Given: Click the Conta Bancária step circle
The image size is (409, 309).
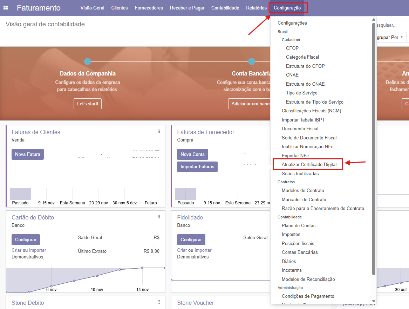Looking at the screenshot, I should [251, 61].
